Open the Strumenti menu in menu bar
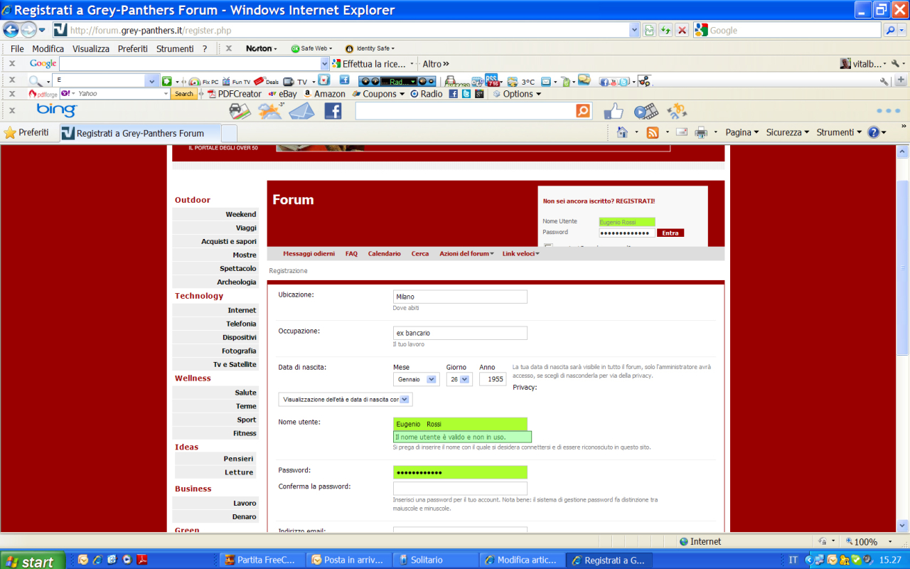Viewport: 910px width, 569px height. pos(175,48)
